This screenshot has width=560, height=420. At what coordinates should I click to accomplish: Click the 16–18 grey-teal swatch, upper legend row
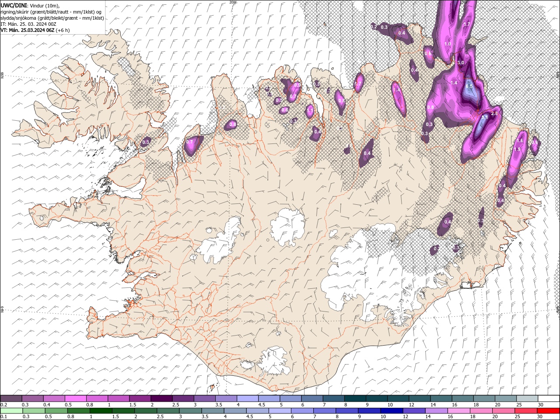tap(463, 399)
